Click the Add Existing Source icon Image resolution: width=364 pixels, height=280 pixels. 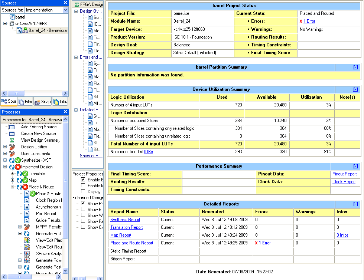pos(12,127)
